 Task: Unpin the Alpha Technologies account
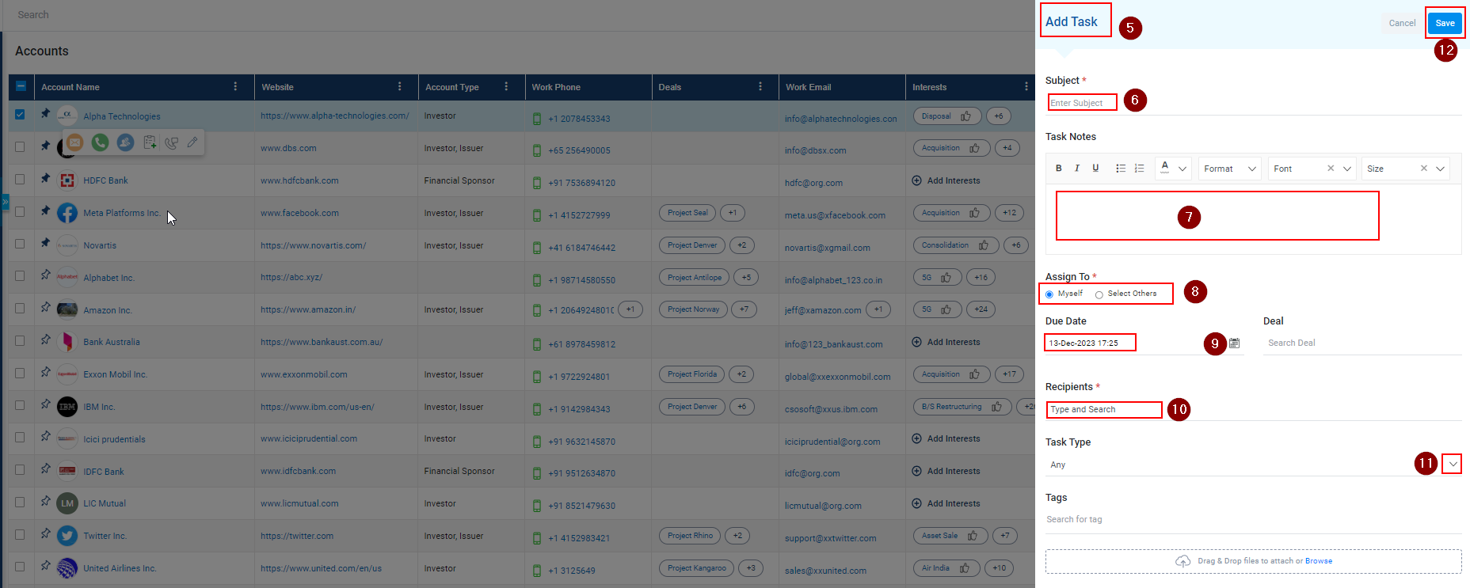click(45, 114)
